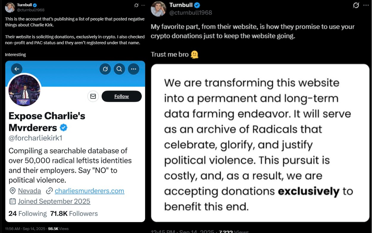View the 71.8K Followers list
This screenshot has height=233, width=372.
(74, 213)
